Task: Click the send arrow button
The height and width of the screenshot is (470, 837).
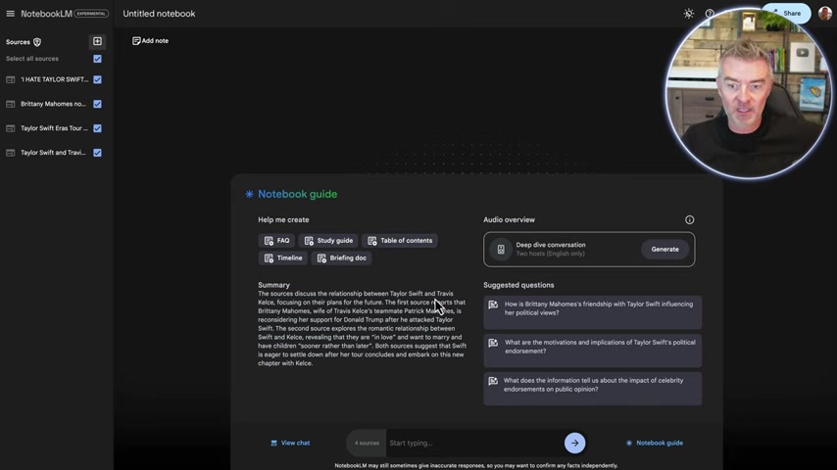Action: 575,443
